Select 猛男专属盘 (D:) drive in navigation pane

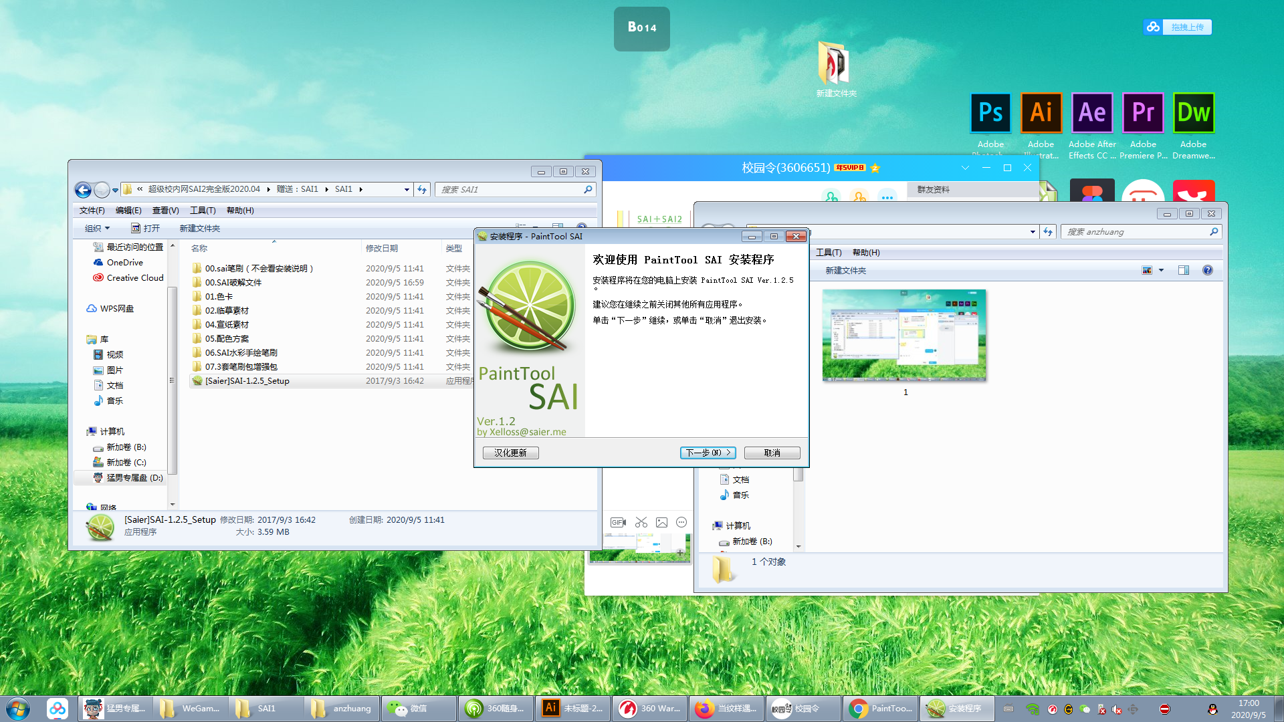pyautogui.click(x=127, y=478)
